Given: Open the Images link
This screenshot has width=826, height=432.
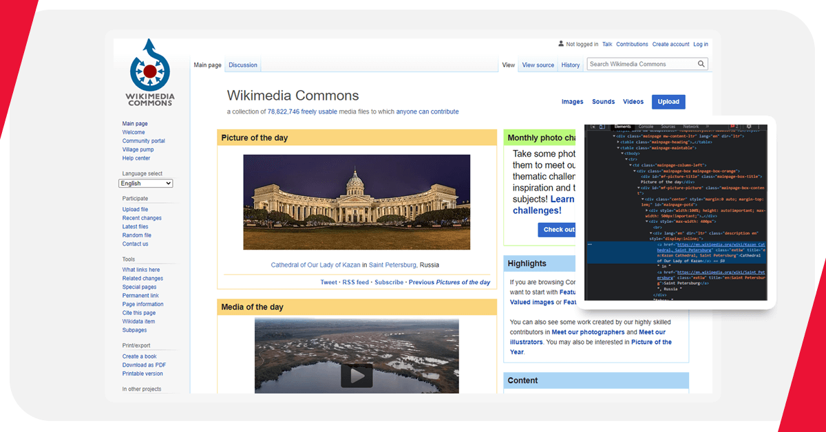Looking at the screenshot, I should (x=572, y=102).
